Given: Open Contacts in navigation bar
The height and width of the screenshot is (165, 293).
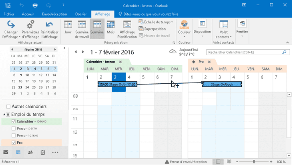Looking at the screenshot, I should click(x=30, y=152).
